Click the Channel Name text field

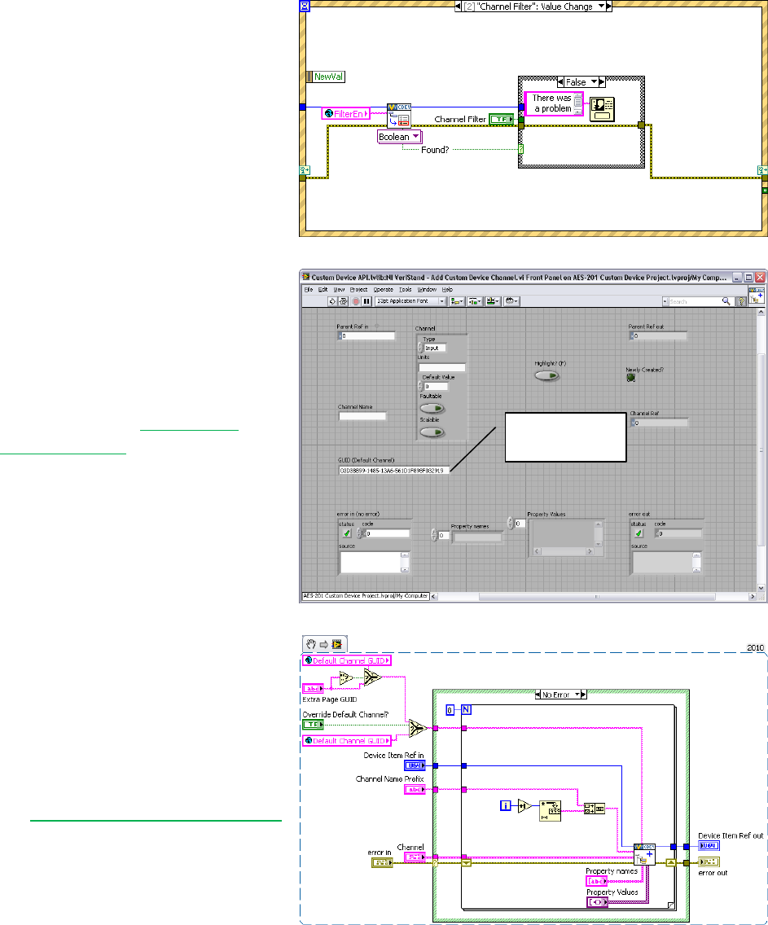point(362,416)
